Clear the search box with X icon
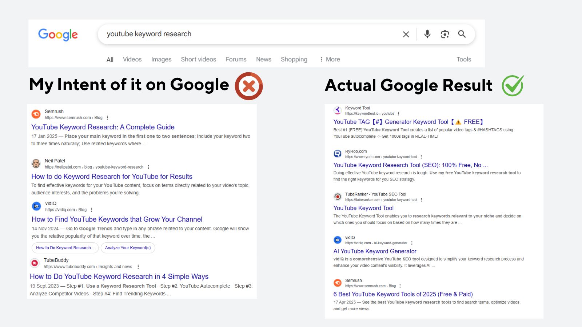 click(406, 34)
